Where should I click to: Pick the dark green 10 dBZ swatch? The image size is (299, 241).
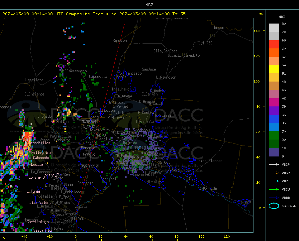pyautogui.click(x=274, y=144)
